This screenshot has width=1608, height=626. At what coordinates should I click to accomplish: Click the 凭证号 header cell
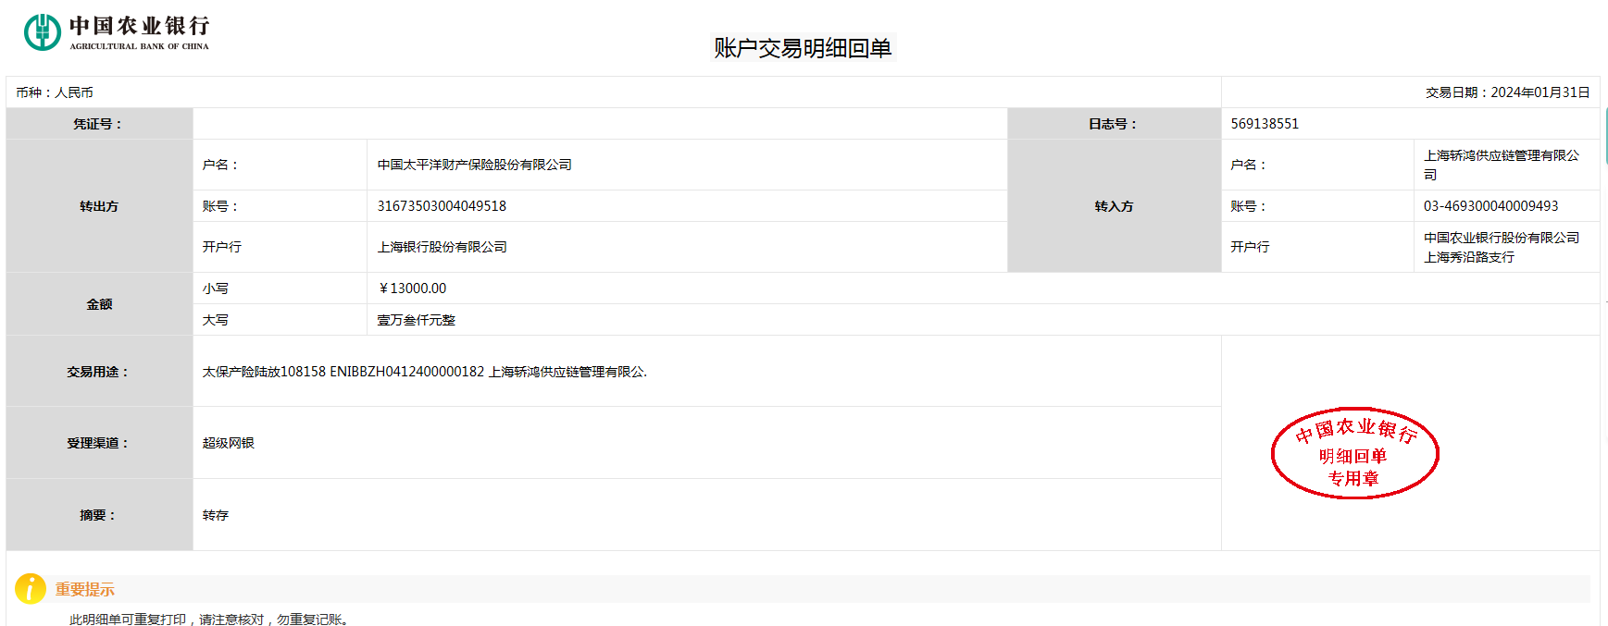(98, 124)
